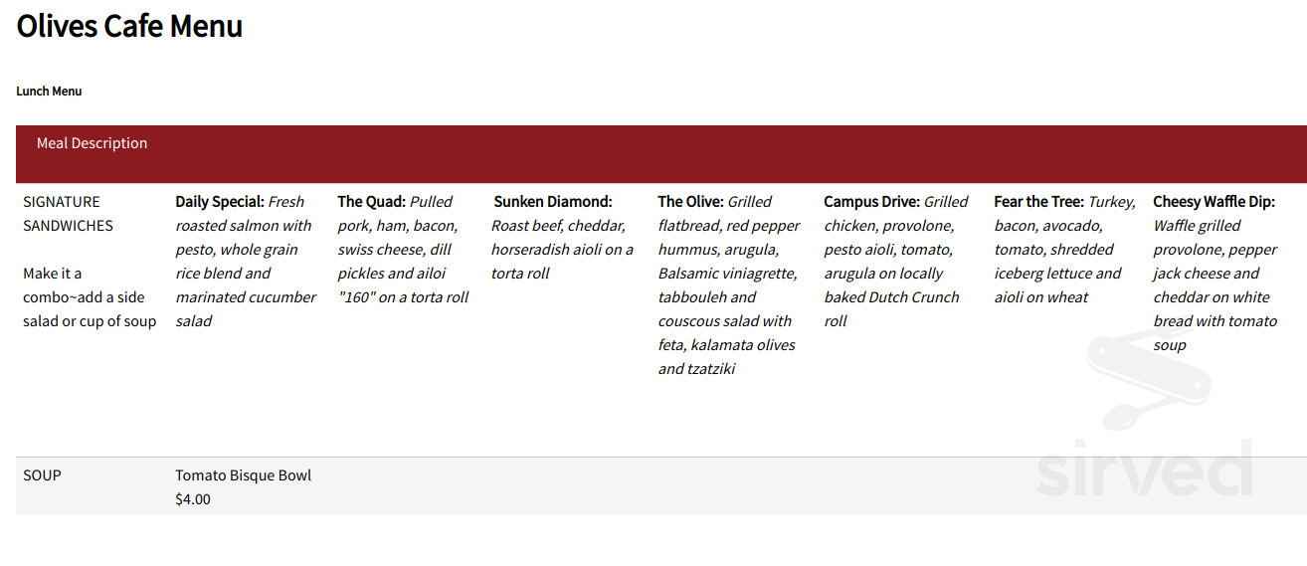The width and height of the screenshot is (1307, 566).
Task: Click the sirved watermark text
Action: pyautogui.click(x=1144, y=468)
